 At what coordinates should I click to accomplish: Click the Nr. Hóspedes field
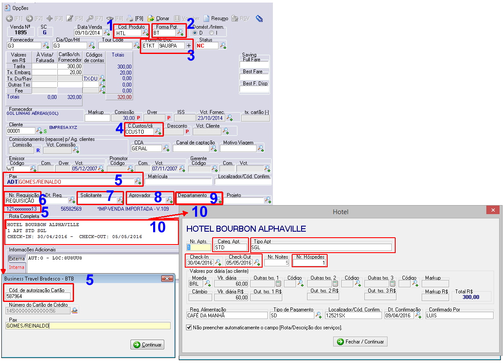(309, 263)
